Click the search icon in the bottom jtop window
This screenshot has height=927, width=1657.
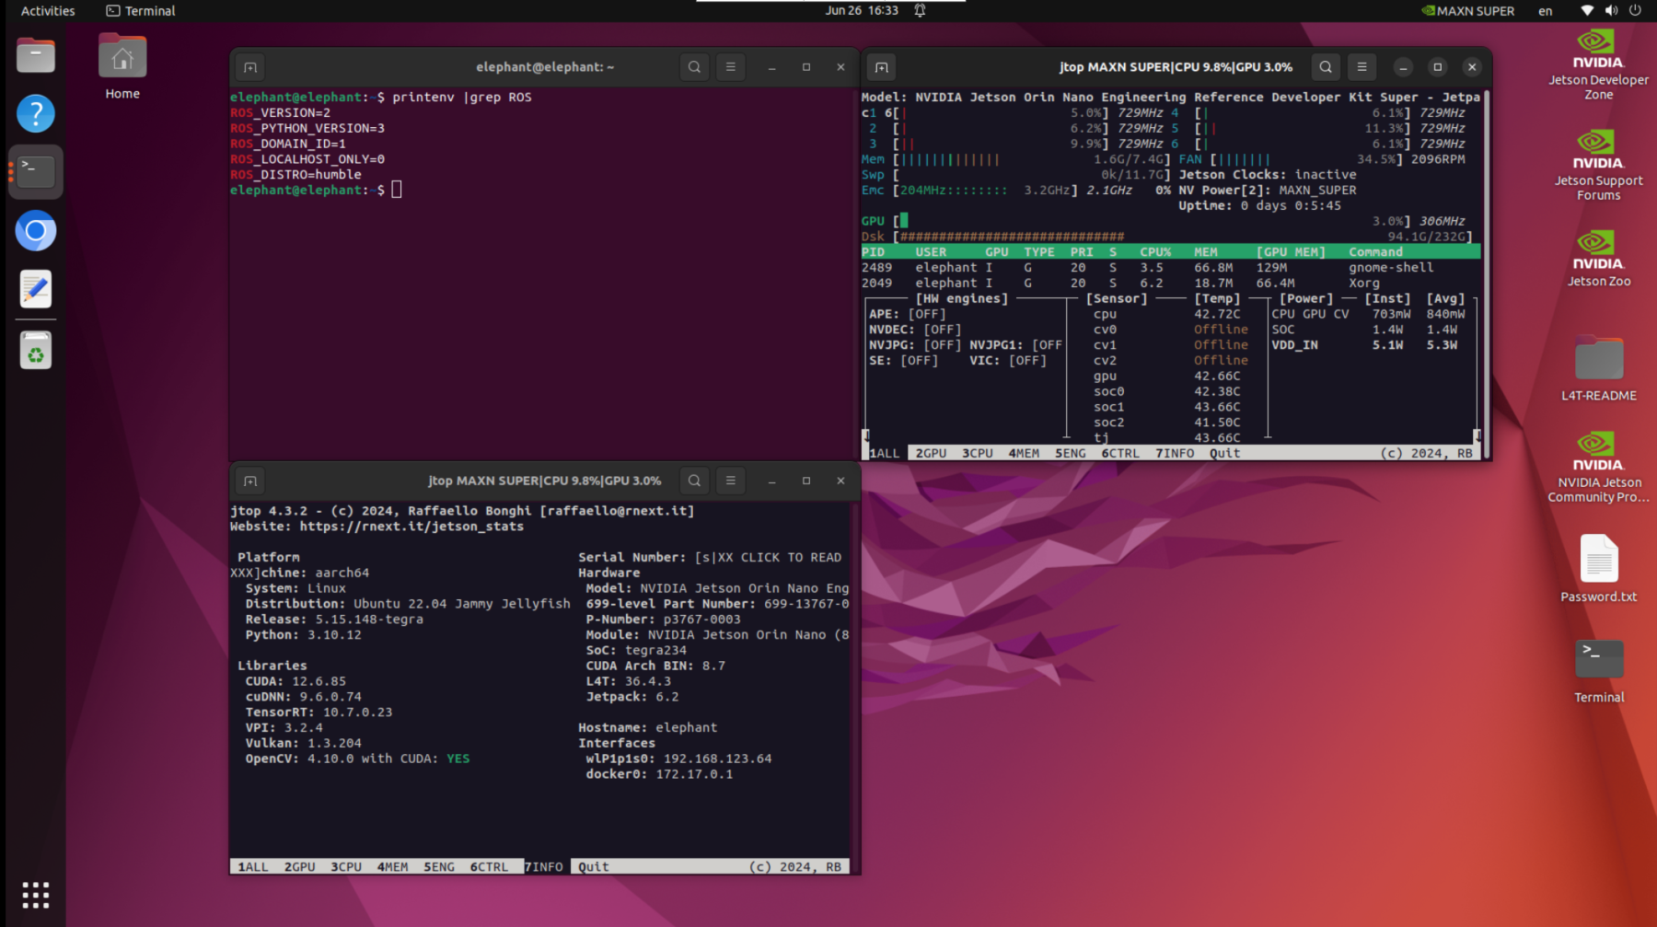tap(694, 481)
